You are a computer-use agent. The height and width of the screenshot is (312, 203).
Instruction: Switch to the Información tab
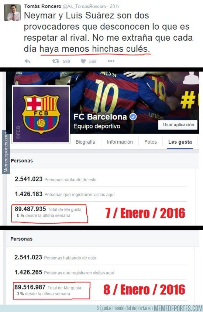pos(120,142)
